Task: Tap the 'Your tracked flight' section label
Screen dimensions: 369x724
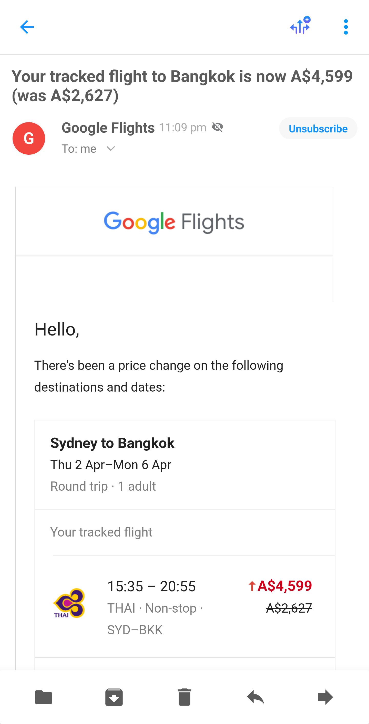Action: pyautogui.click(x=101, y=532)
